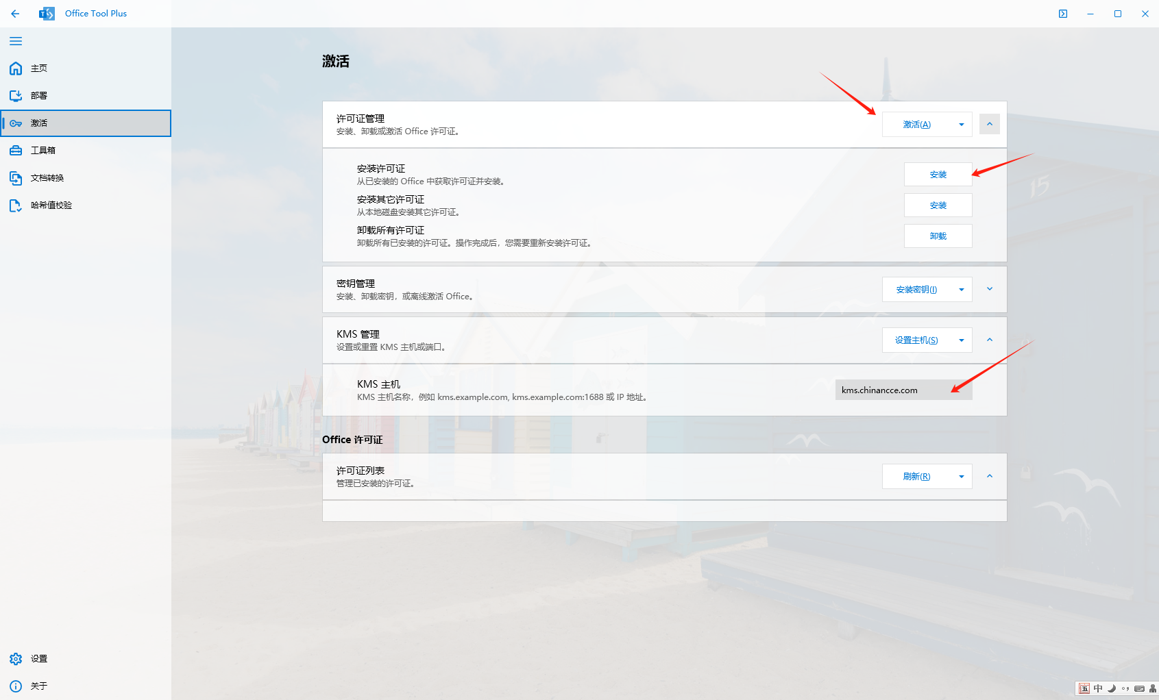1159x700 pixels.
Task: Click 卸载 to uninstall all licenses
Action: [938, 236]
